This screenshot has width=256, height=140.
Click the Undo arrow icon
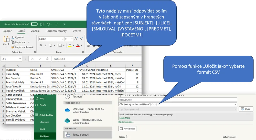[x=48, y=24]
